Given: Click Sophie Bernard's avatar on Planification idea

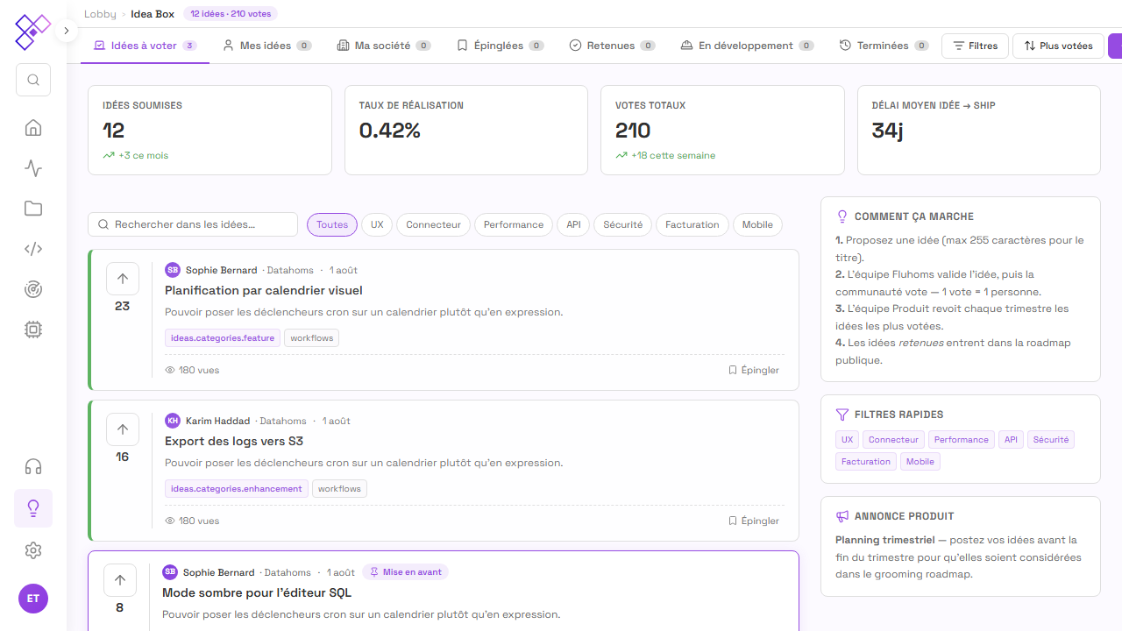Looking at the screenshot, I should 173,270.
